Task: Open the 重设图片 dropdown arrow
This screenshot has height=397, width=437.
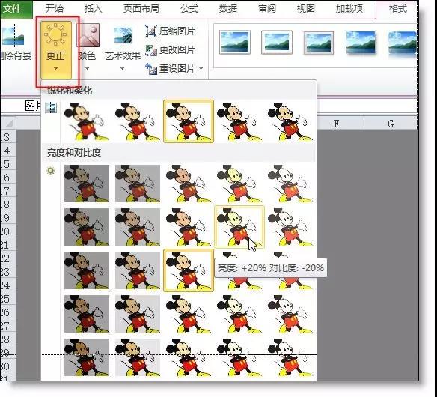Action: pyautogui.click(x=201, y=68)
